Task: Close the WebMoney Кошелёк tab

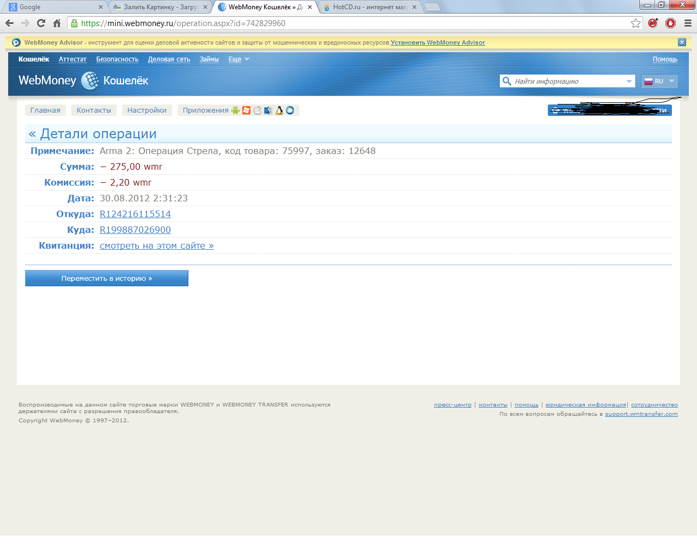Action: (310, 7)
